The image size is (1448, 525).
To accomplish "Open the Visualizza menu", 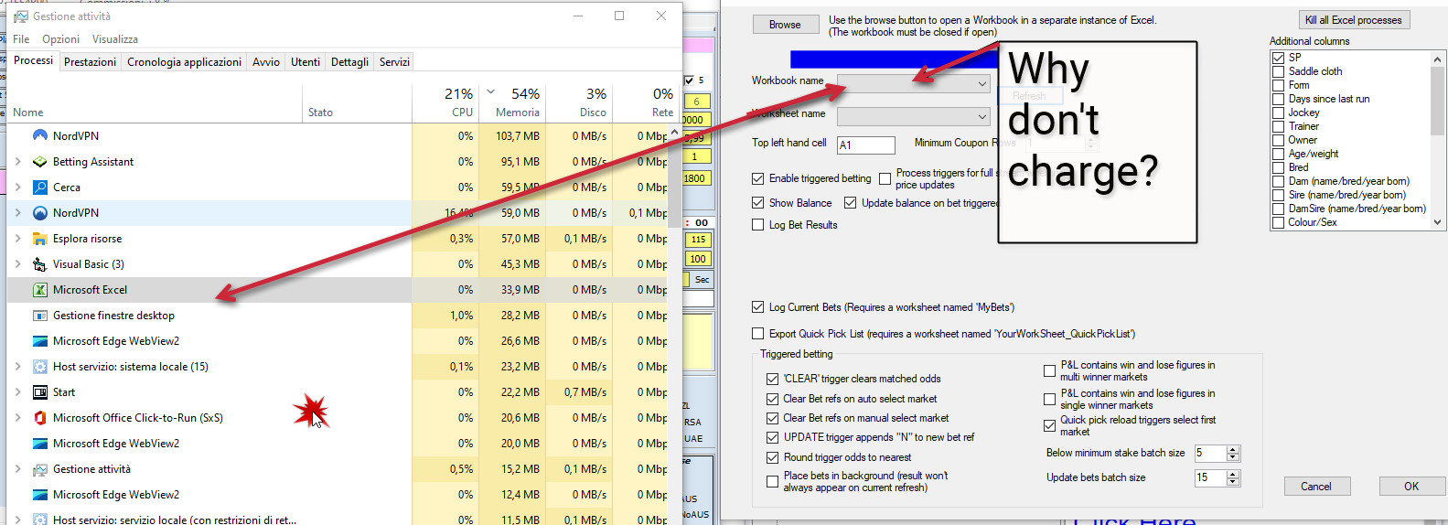I will coord(115,39).
